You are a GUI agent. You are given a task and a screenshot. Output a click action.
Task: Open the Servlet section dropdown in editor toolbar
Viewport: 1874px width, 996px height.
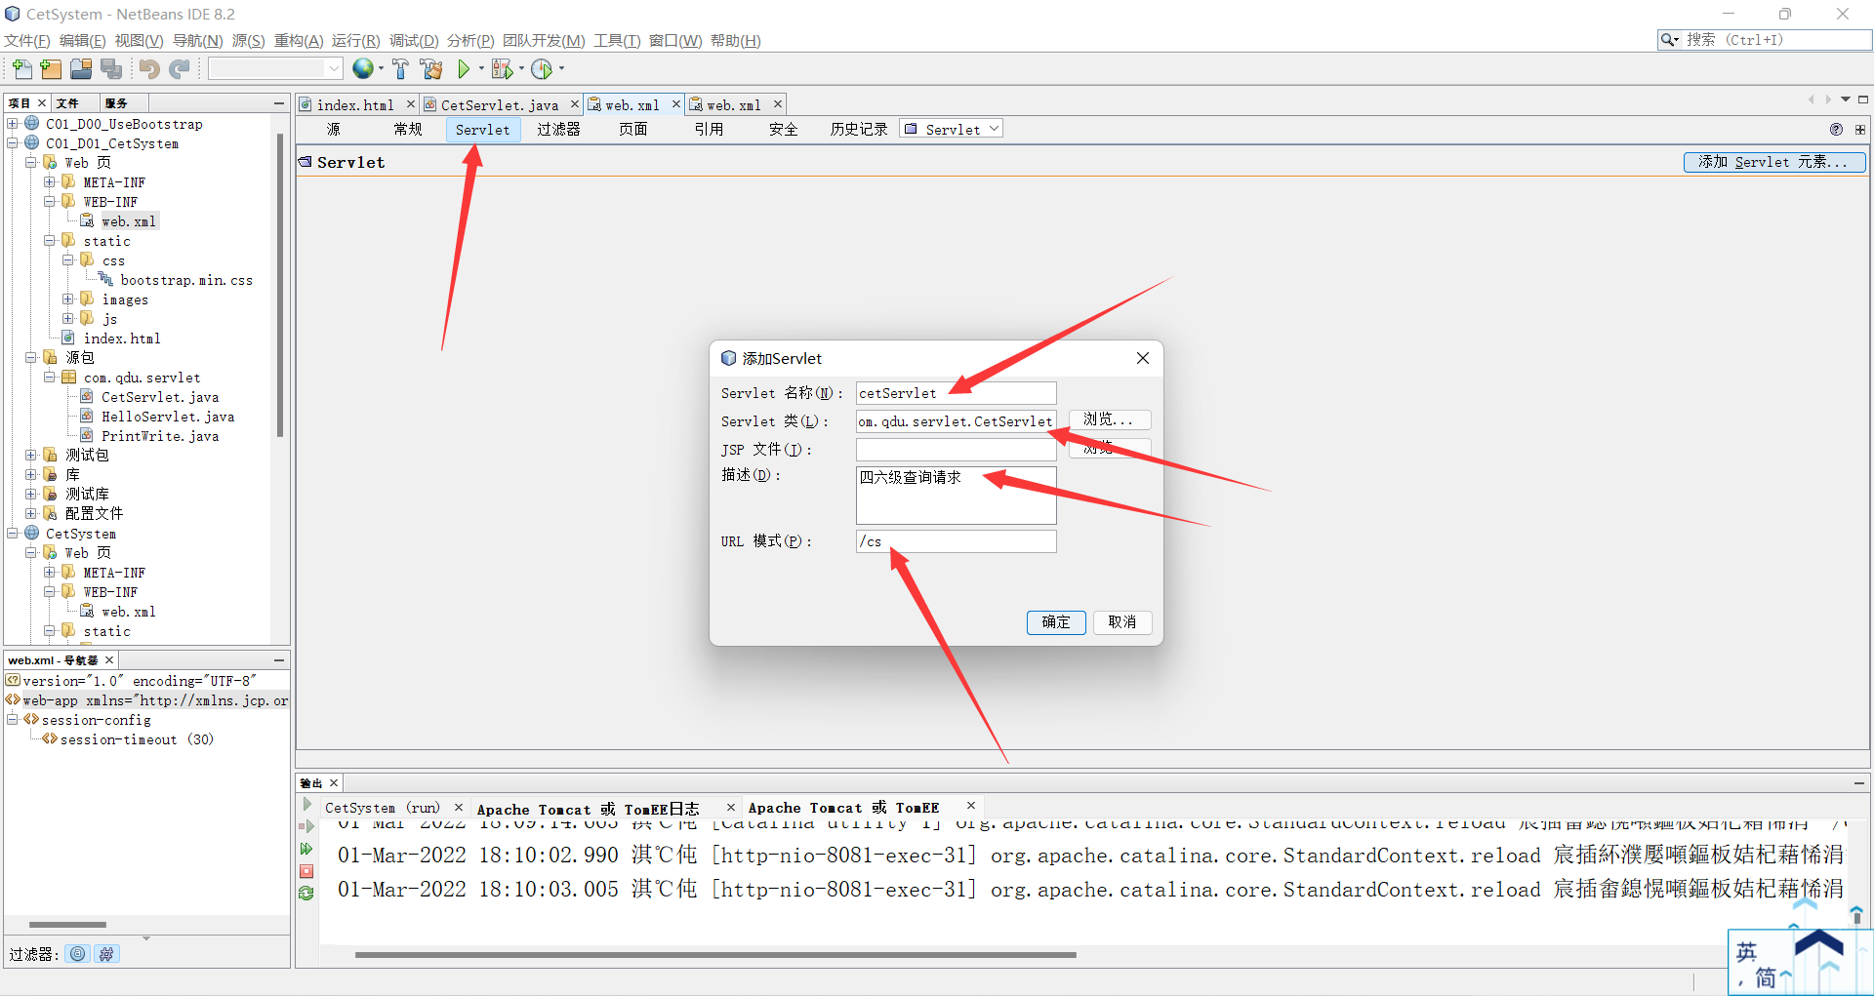point(952,129)
